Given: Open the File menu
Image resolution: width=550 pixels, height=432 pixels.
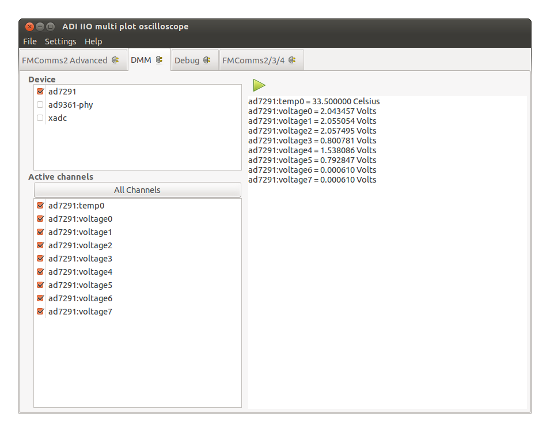Looking at the screenshot, I should click(29, 41).
